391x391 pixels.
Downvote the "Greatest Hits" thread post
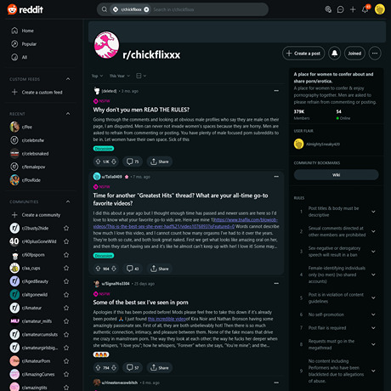point(114,269)
